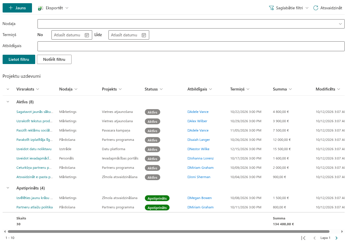Open the task 'Izvēlēties jaunu krāsu ...'

[x=35, y=198]
